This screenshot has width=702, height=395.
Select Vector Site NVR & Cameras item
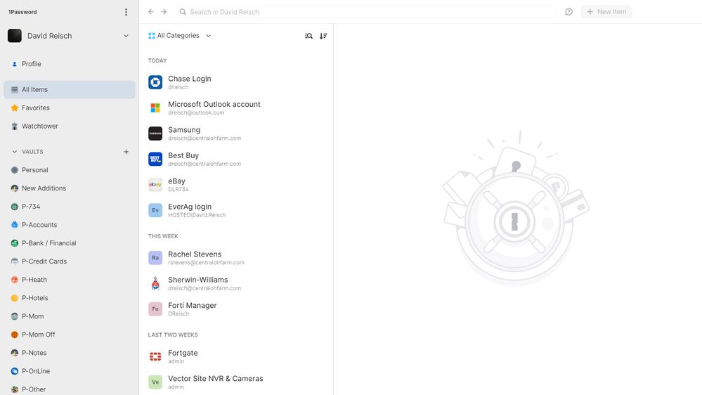click(236, 382)
